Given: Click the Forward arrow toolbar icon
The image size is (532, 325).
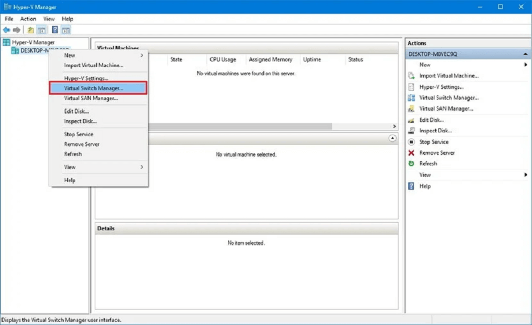Looking at the screenshot, I should [x=16, y=30].
